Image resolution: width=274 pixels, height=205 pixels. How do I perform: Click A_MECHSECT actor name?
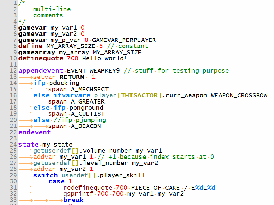point(90,89)
